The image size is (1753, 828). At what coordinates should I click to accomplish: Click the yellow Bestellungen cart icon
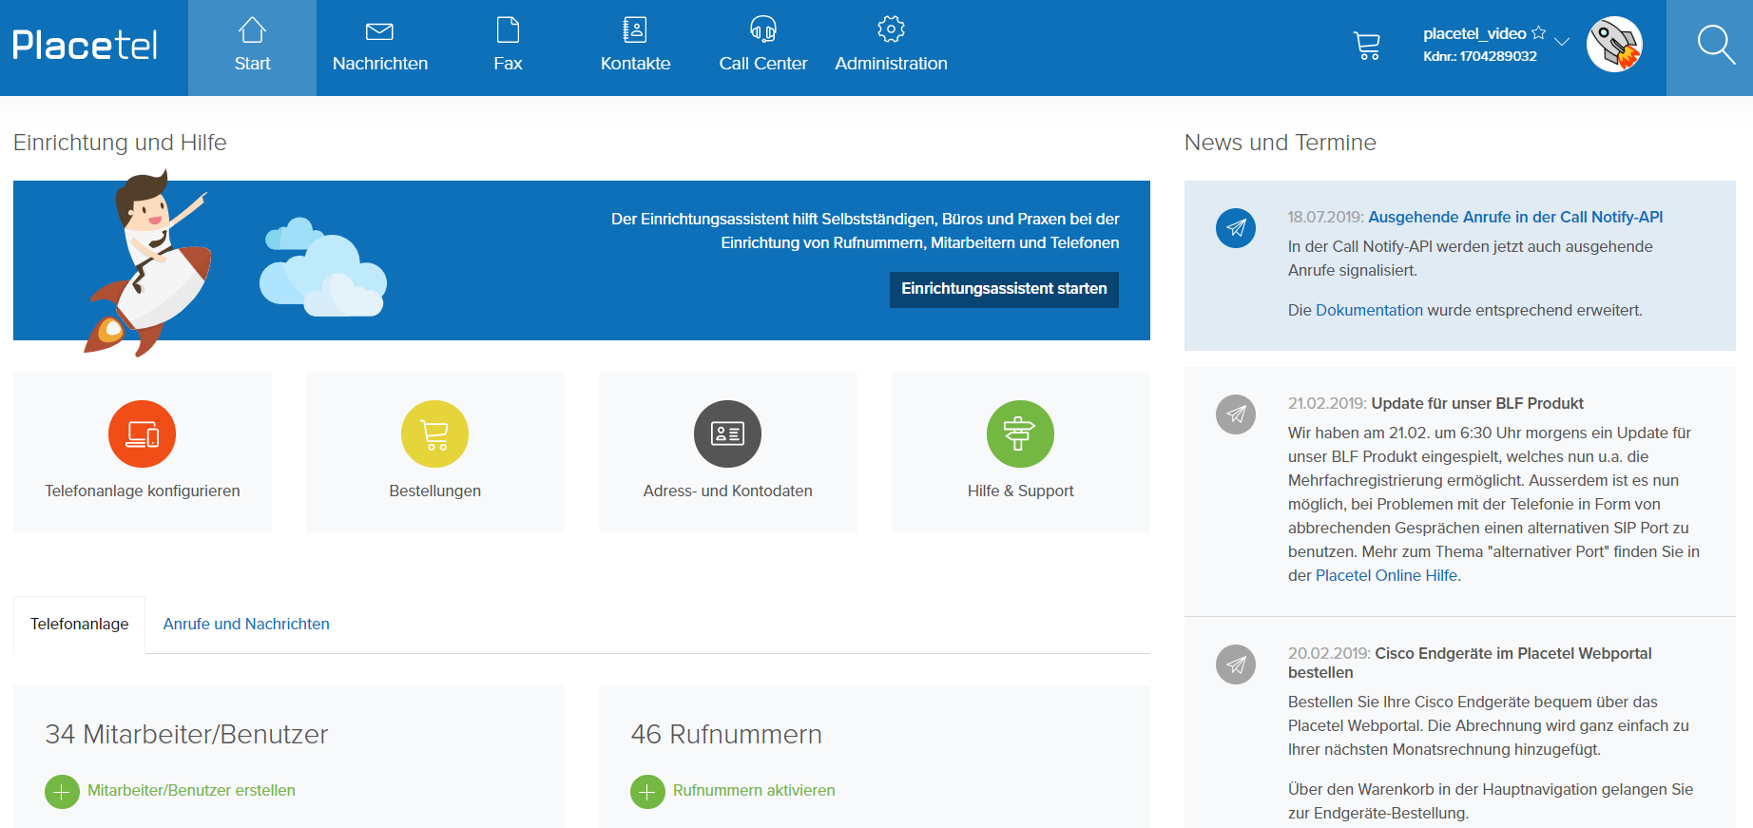435,433
